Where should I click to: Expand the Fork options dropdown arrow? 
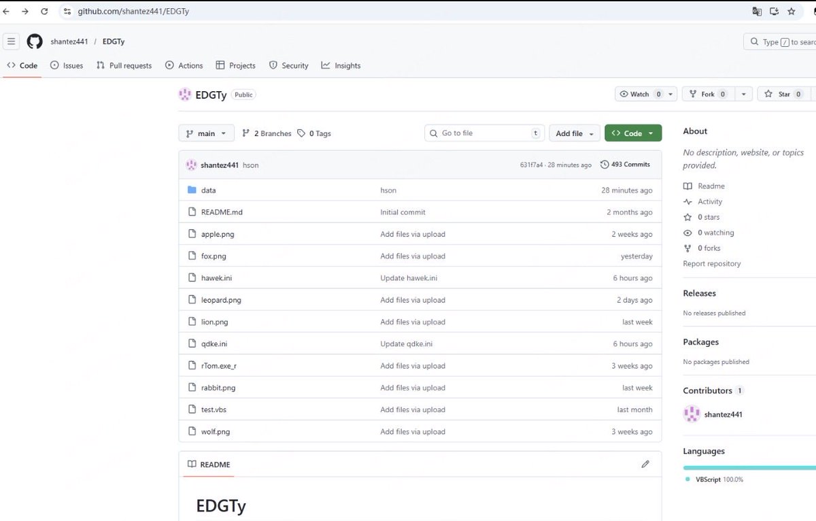point(744,95)
